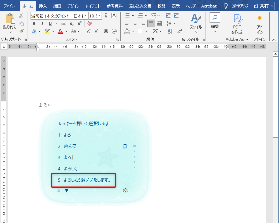This screenshot has height=223, width=279.
Task: Click the Multilevel List icon
Action: [153, 16]
